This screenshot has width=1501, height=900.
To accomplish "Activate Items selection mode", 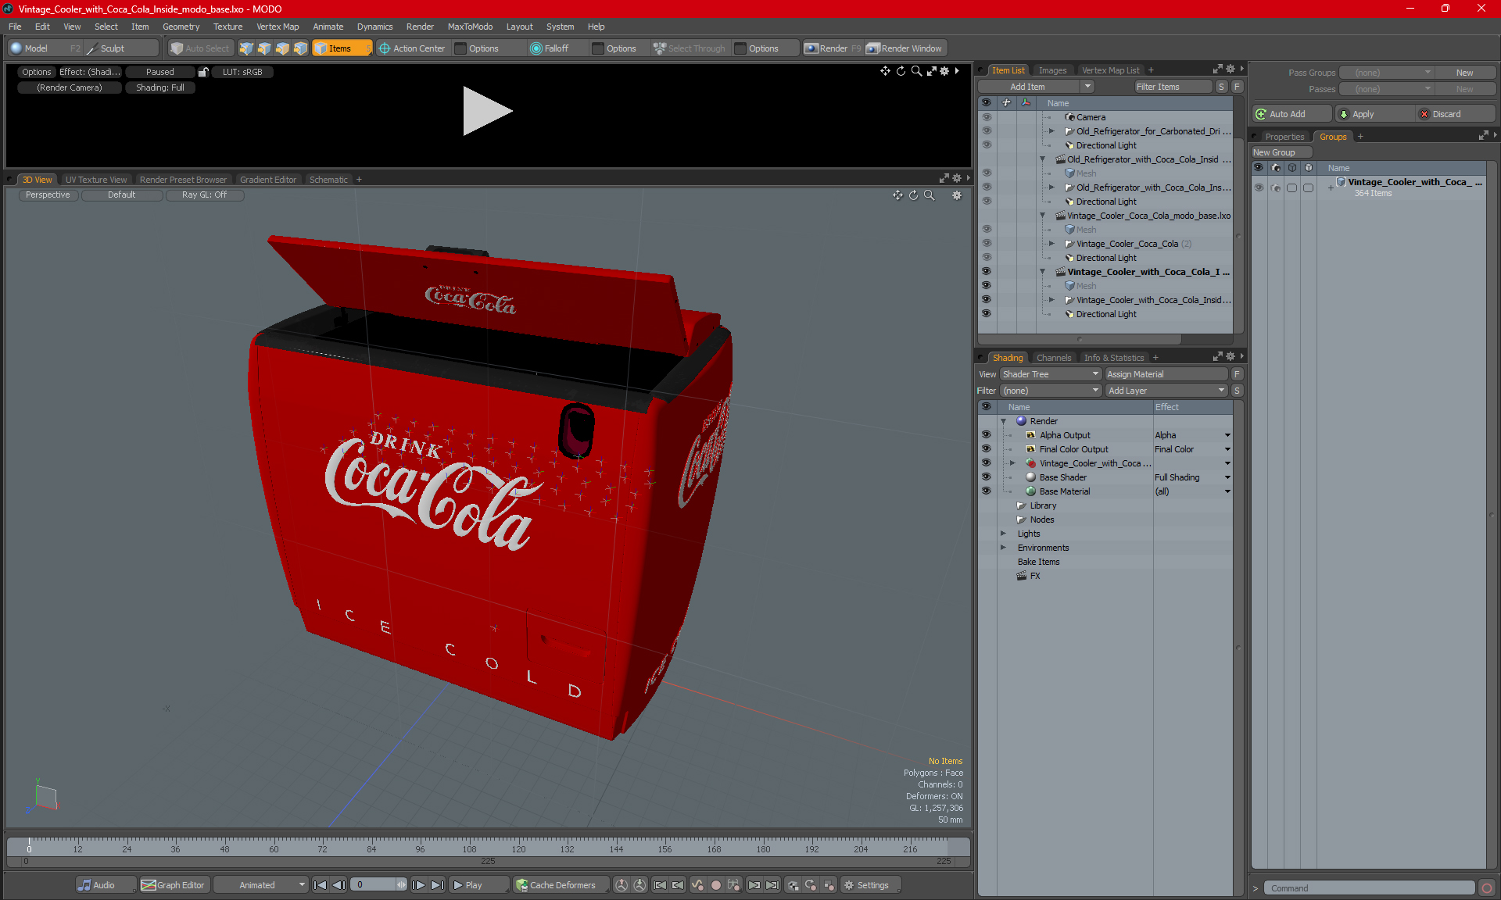I will point(342,48).
